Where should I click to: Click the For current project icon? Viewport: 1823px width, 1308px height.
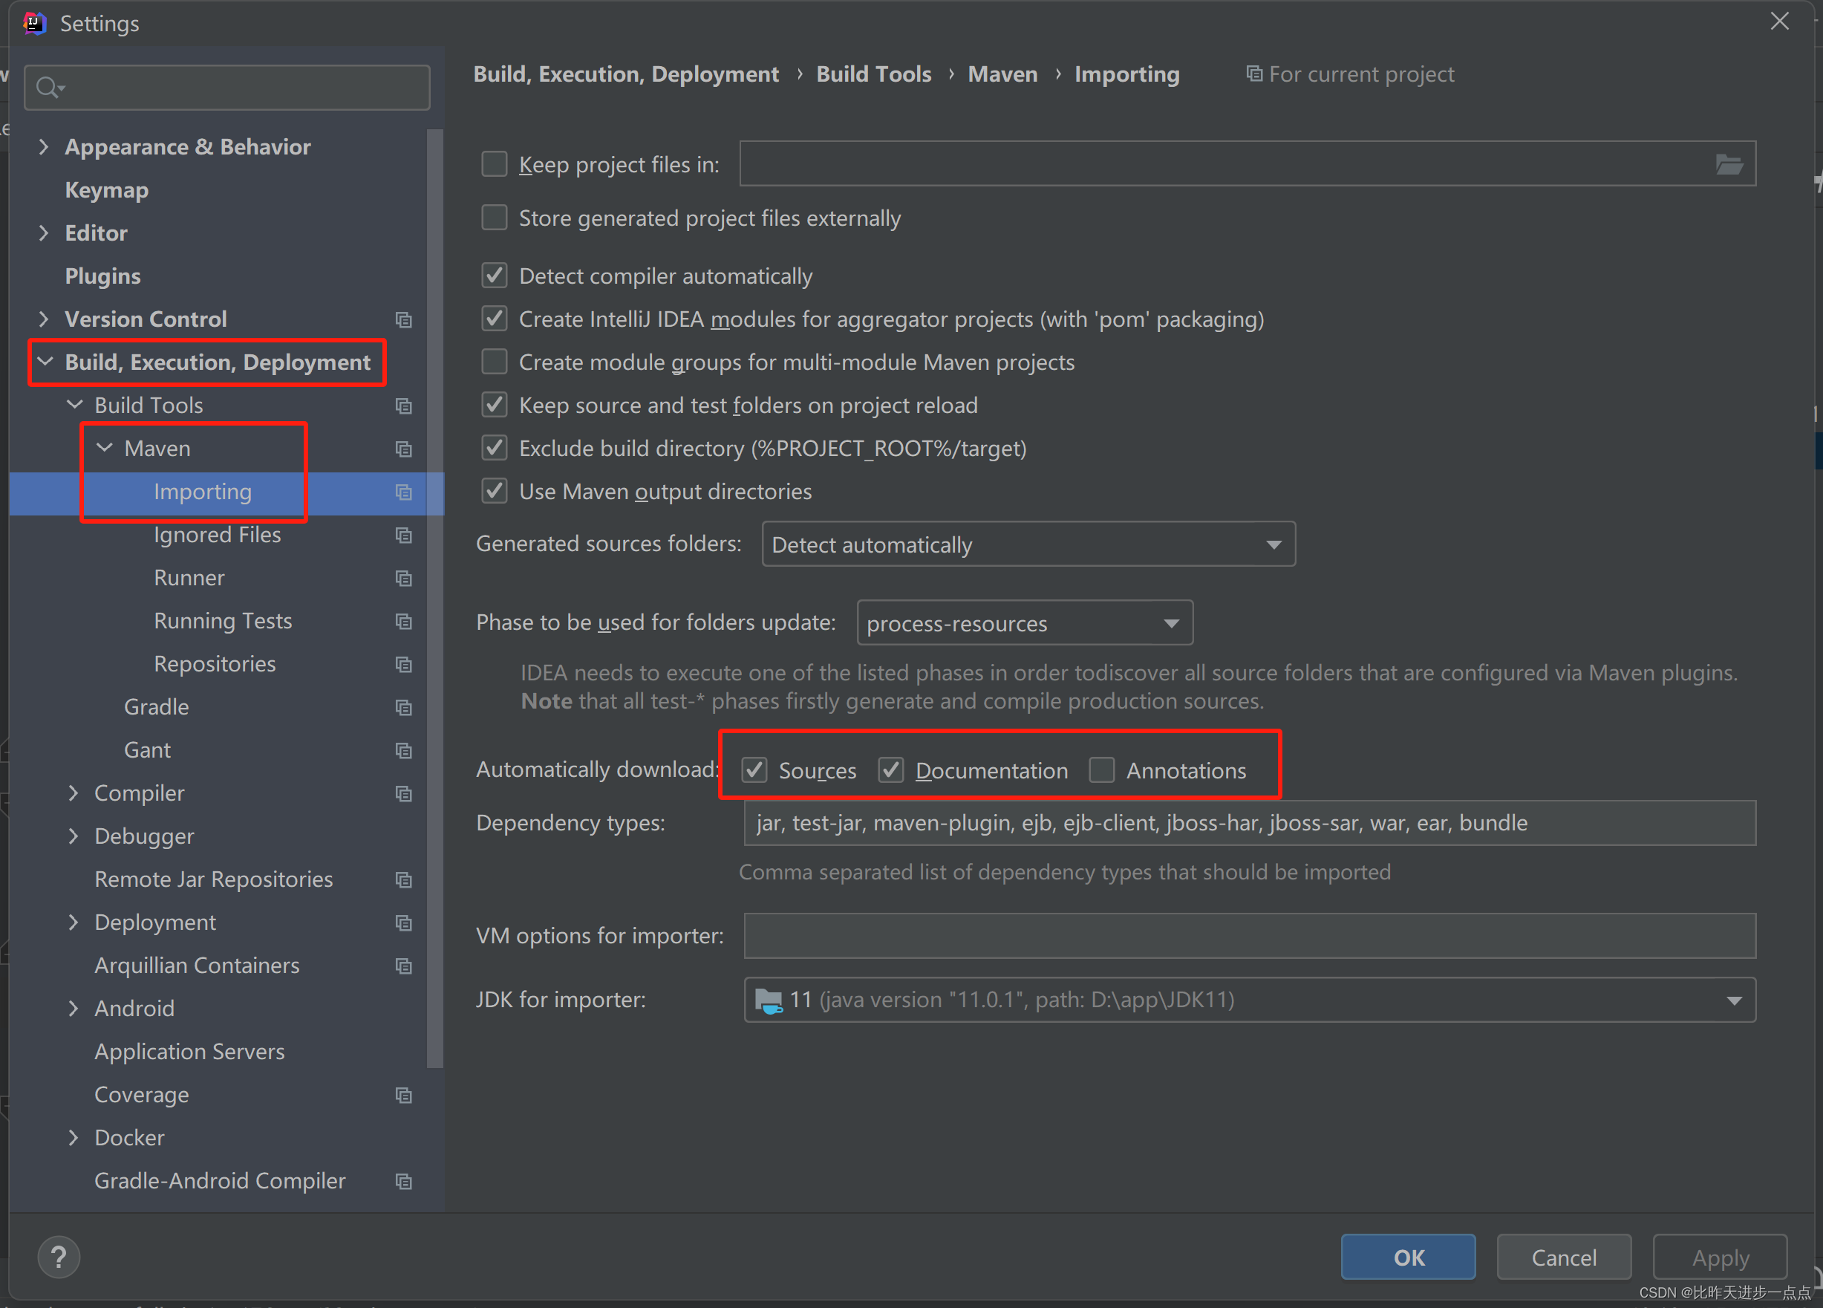[1254, 73]
